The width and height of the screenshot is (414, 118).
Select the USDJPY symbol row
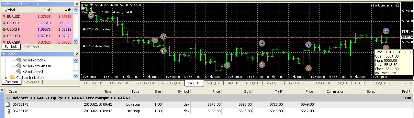pyautogui.click(x=37, y=23)
